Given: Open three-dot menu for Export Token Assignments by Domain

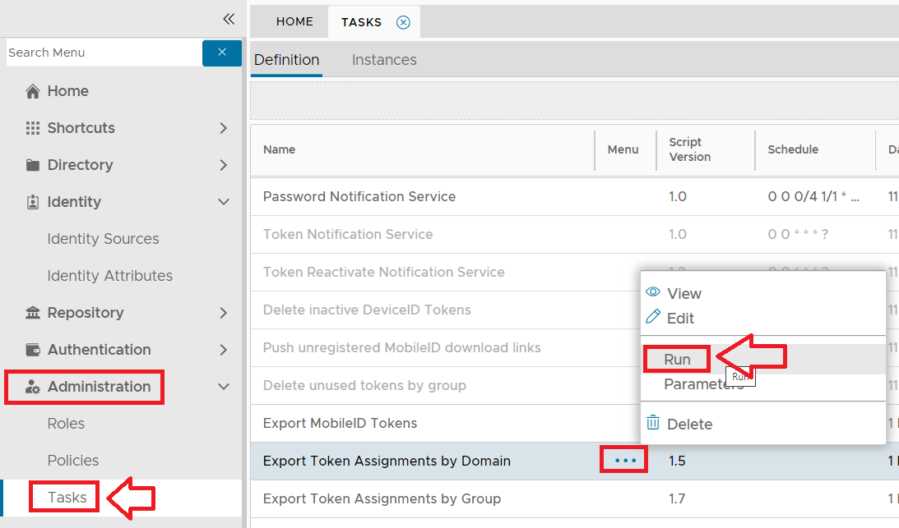Looking at the screenshot, I should [x=625, y=461].
